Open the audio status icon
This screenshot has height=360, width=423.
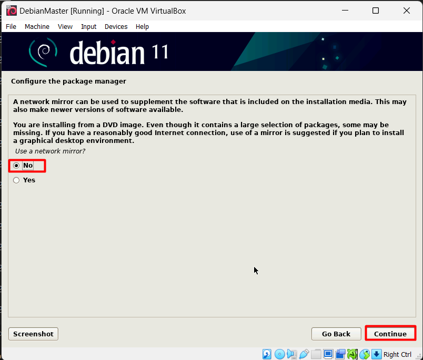(x=292, y=354)
